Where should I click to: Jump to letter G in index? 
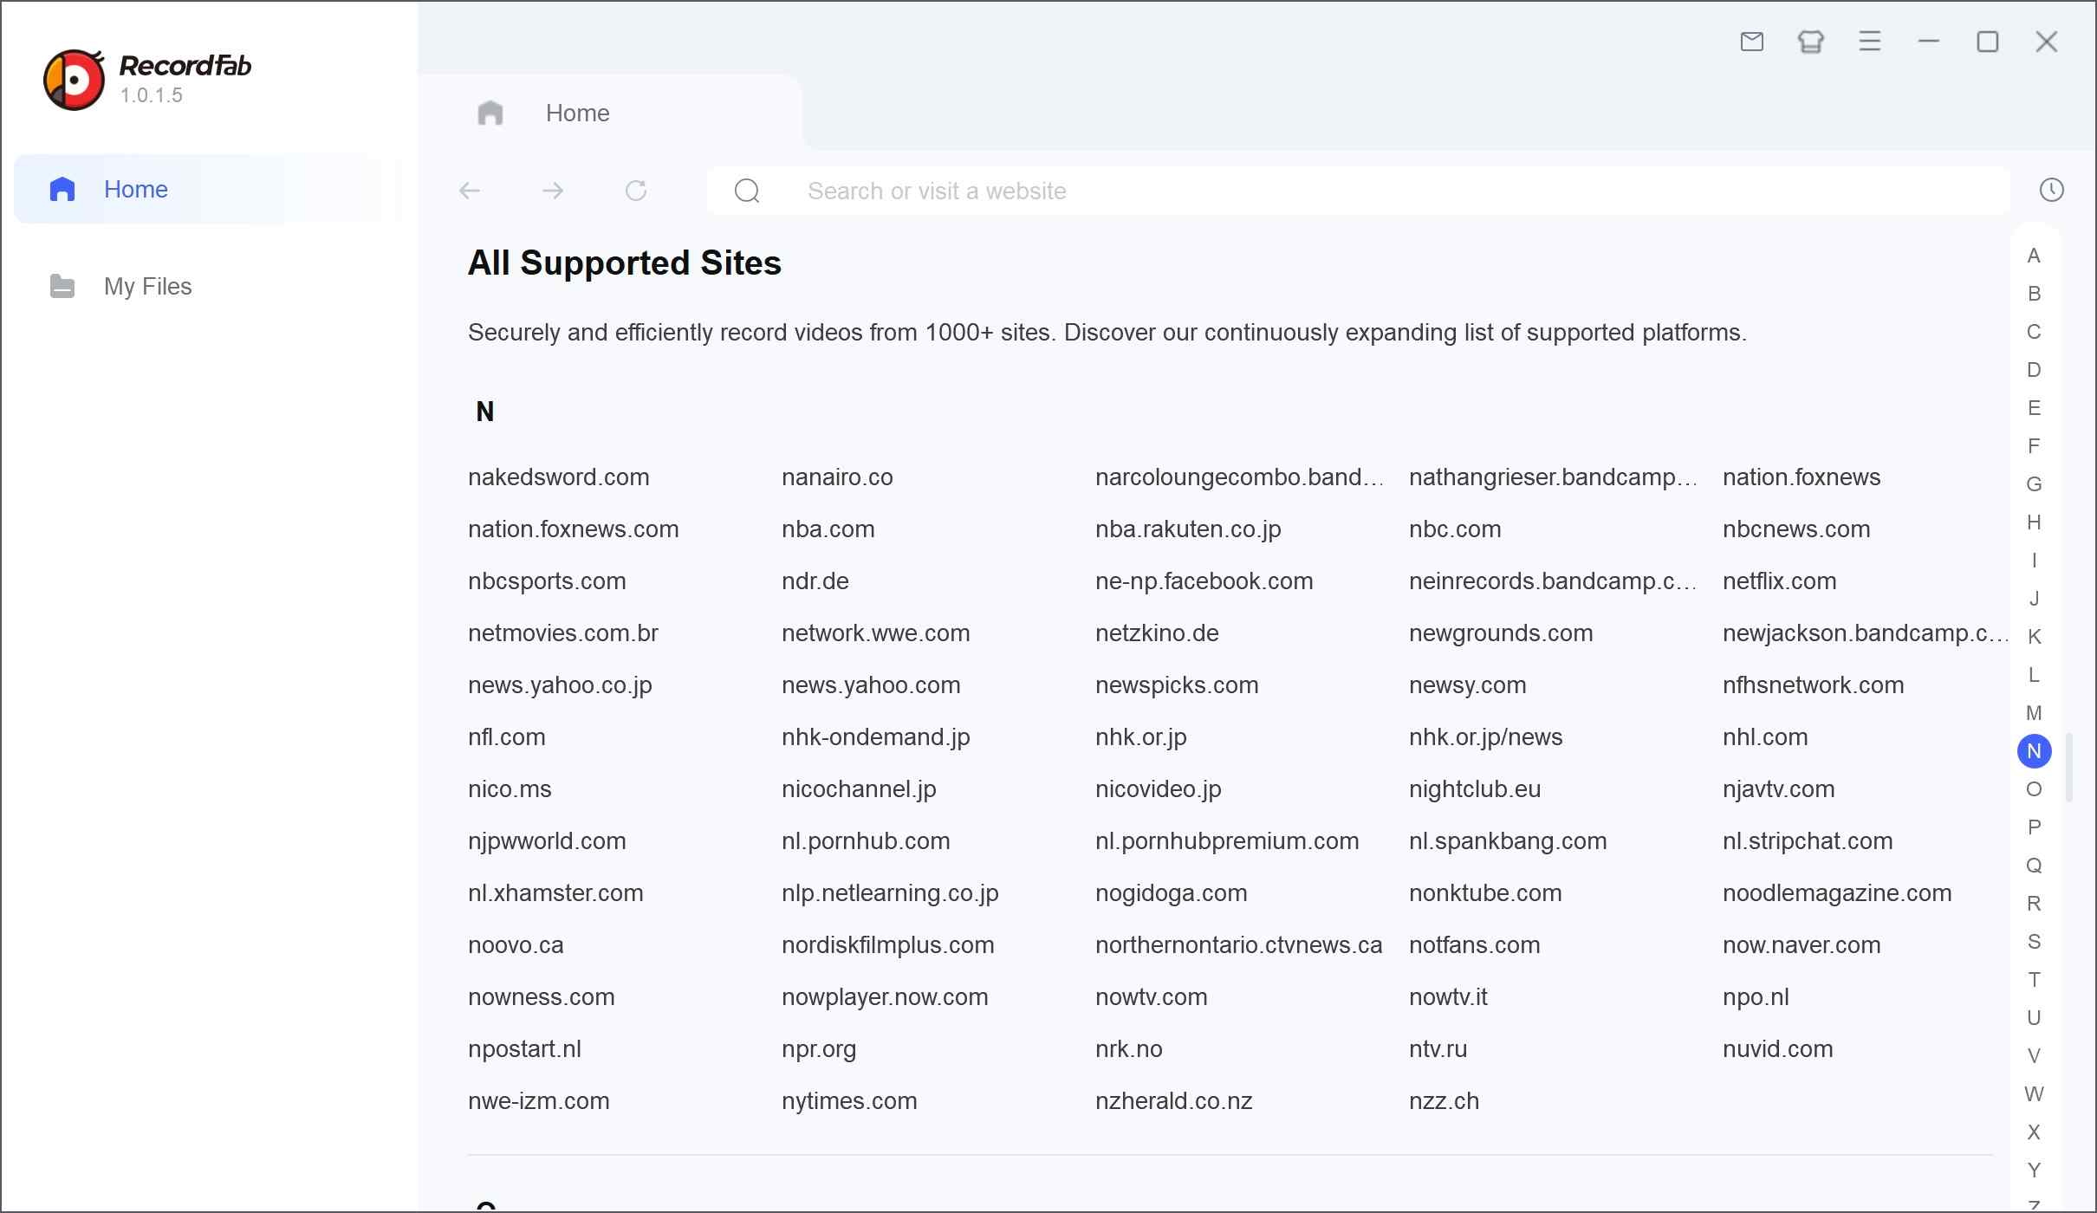pyautogui.click(x=2034, y=484)
